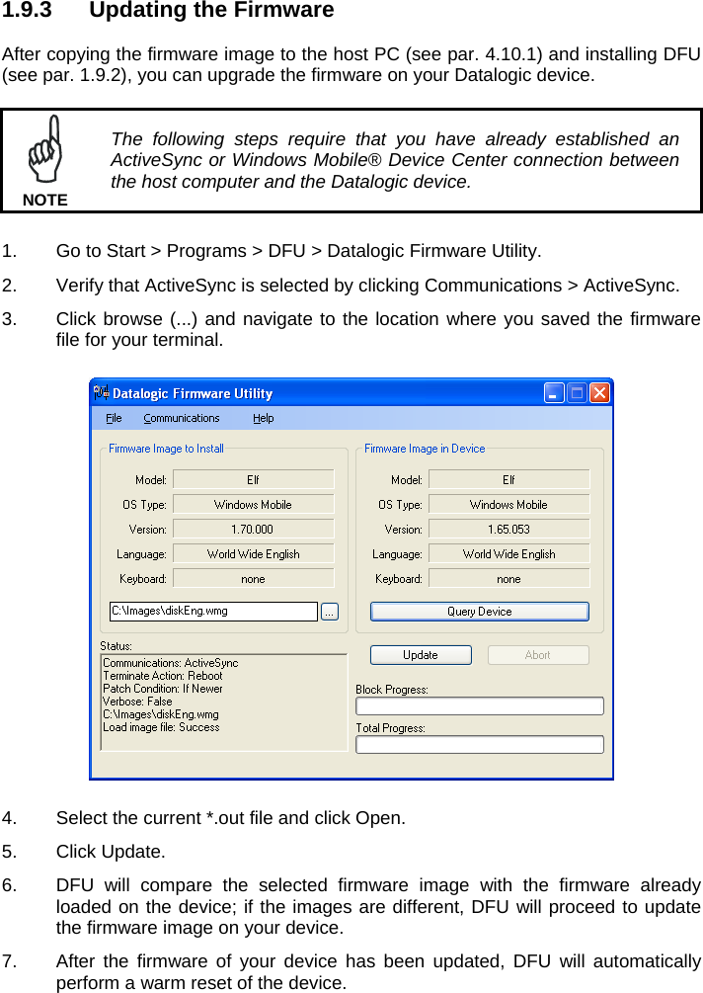
Task: Click the 'Firmware Image to Install' group label
Action: tap(166, 449)
